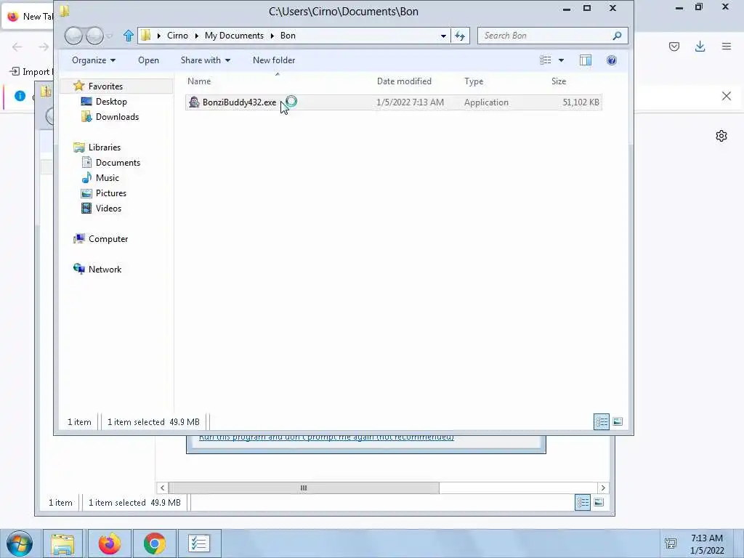
Task: Select Computer in the navigation pane
Action: (x=108, y=238)
